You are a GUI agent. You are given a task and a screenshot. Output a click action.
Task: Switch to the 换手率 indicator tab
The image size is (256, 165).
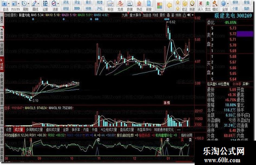pyautogui.click(x=76, y=130)
